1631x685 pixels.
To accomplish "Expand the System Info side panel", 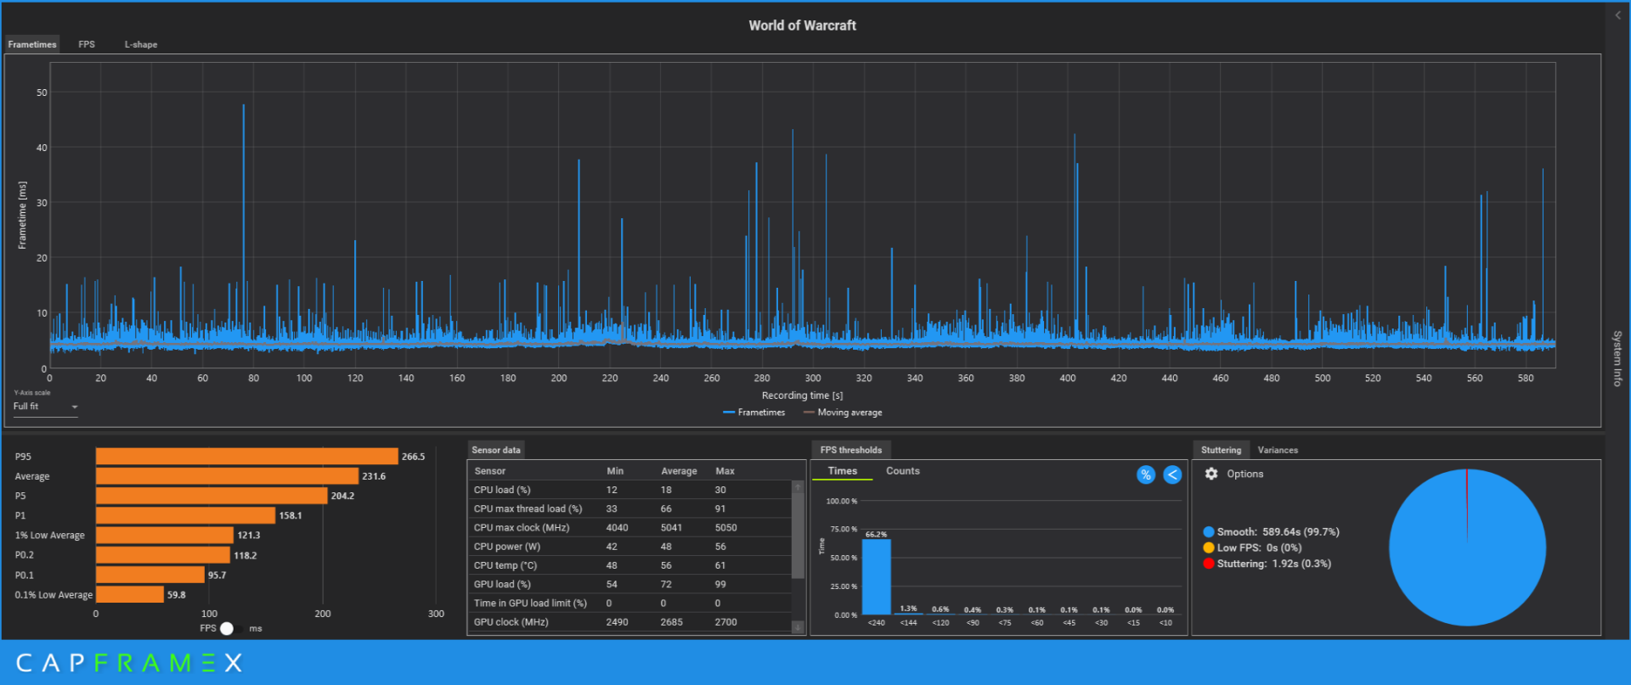I will tap(1617, 358).
